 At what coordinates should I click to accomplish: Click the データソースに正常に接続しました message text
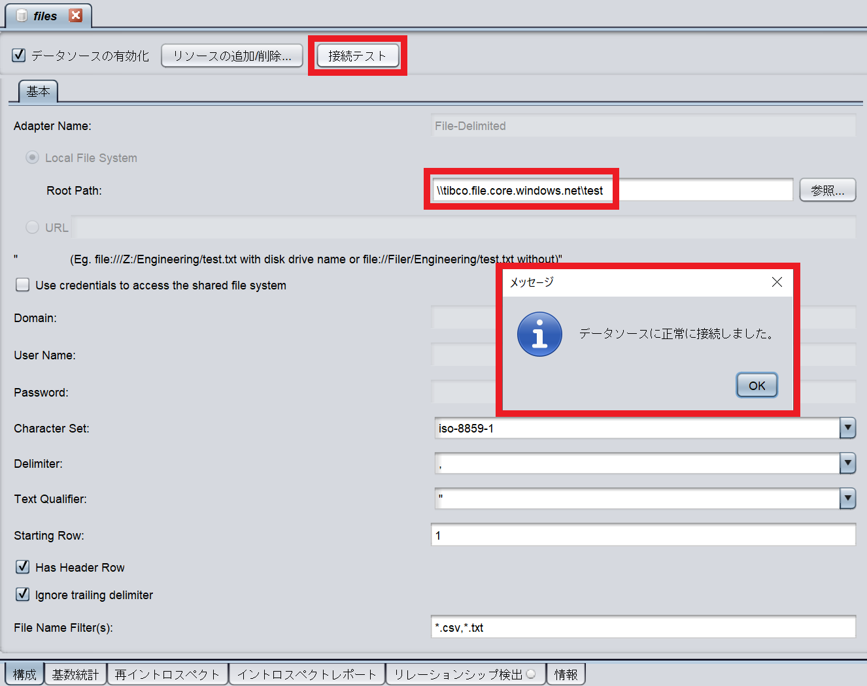[677, 334]
